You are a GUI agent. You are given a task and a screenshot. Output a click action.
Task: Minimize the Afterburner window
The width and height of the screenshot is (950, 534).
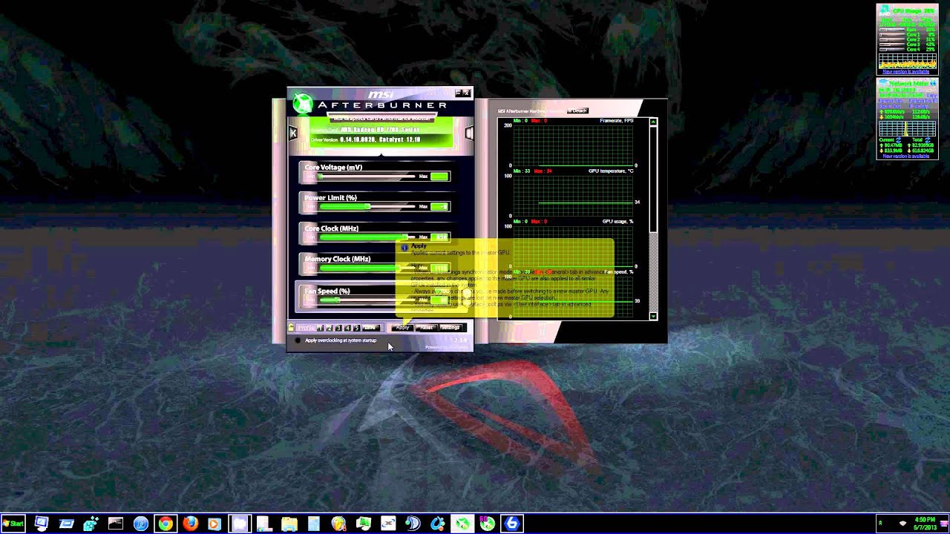457,93
